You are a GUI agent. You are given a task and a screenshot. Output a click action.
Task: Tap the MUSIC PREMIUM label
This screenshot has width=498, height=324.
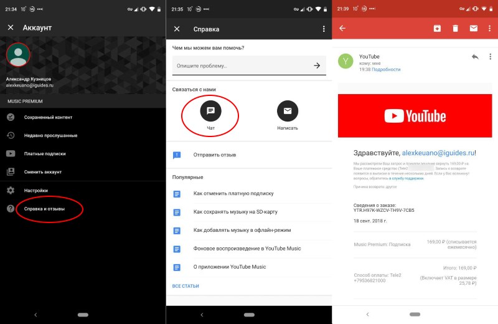point(25,101)
